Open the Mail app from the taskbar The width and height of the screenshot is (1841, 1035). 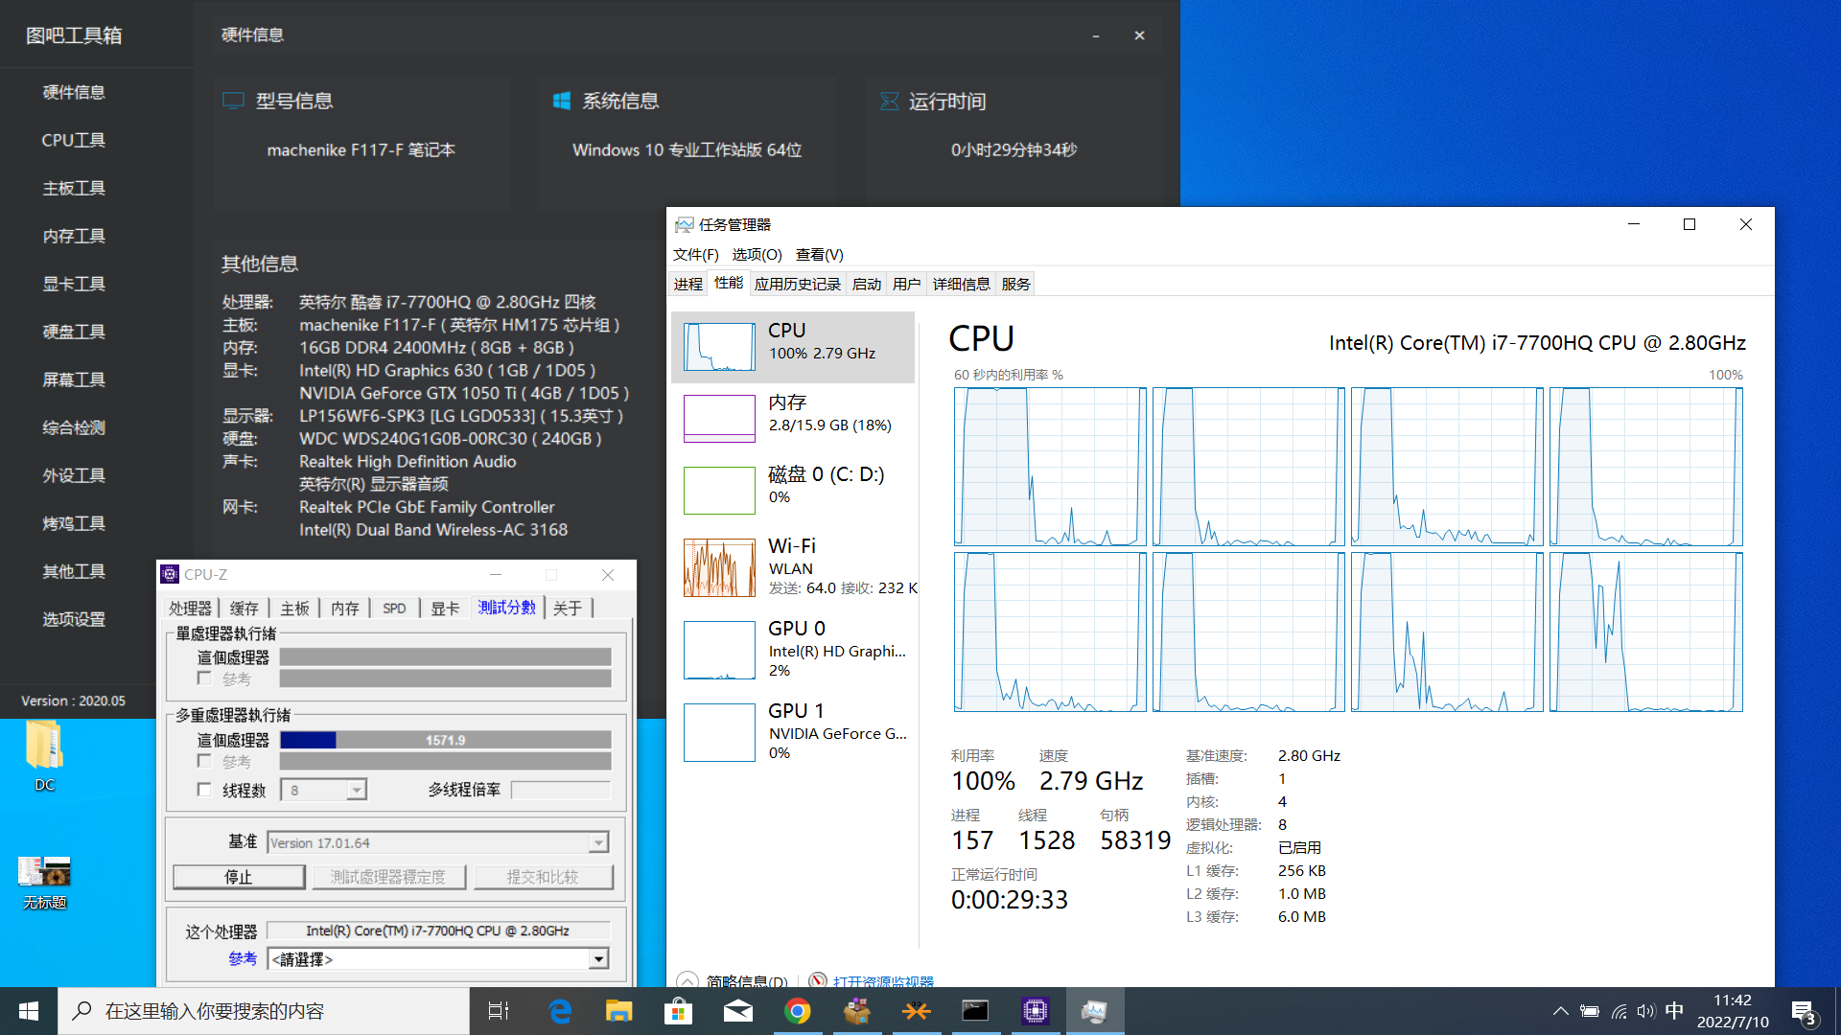(x=737, y=1011)
